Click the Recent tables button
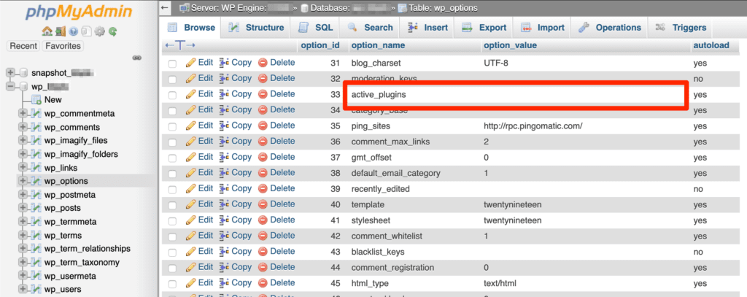 tap(23, 46)
